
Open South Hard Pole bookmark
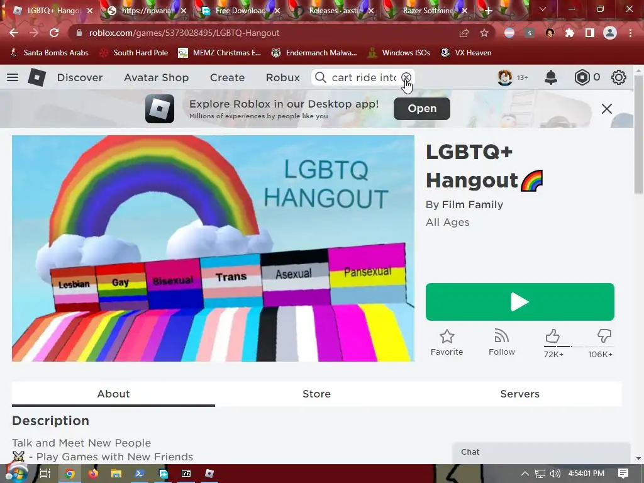[x=135, y=53]
